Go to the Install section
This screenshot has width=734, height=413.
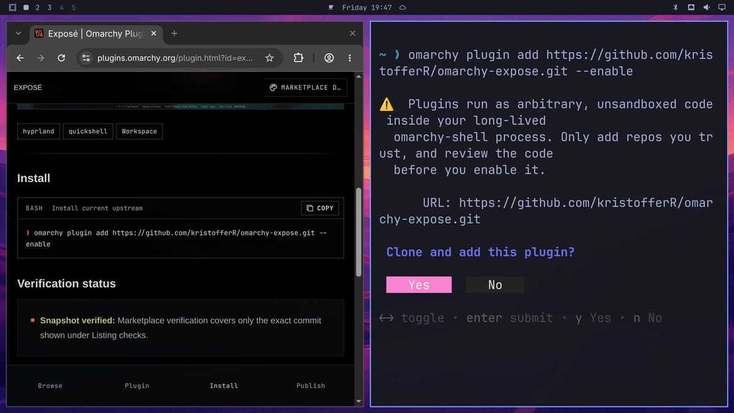224,385
